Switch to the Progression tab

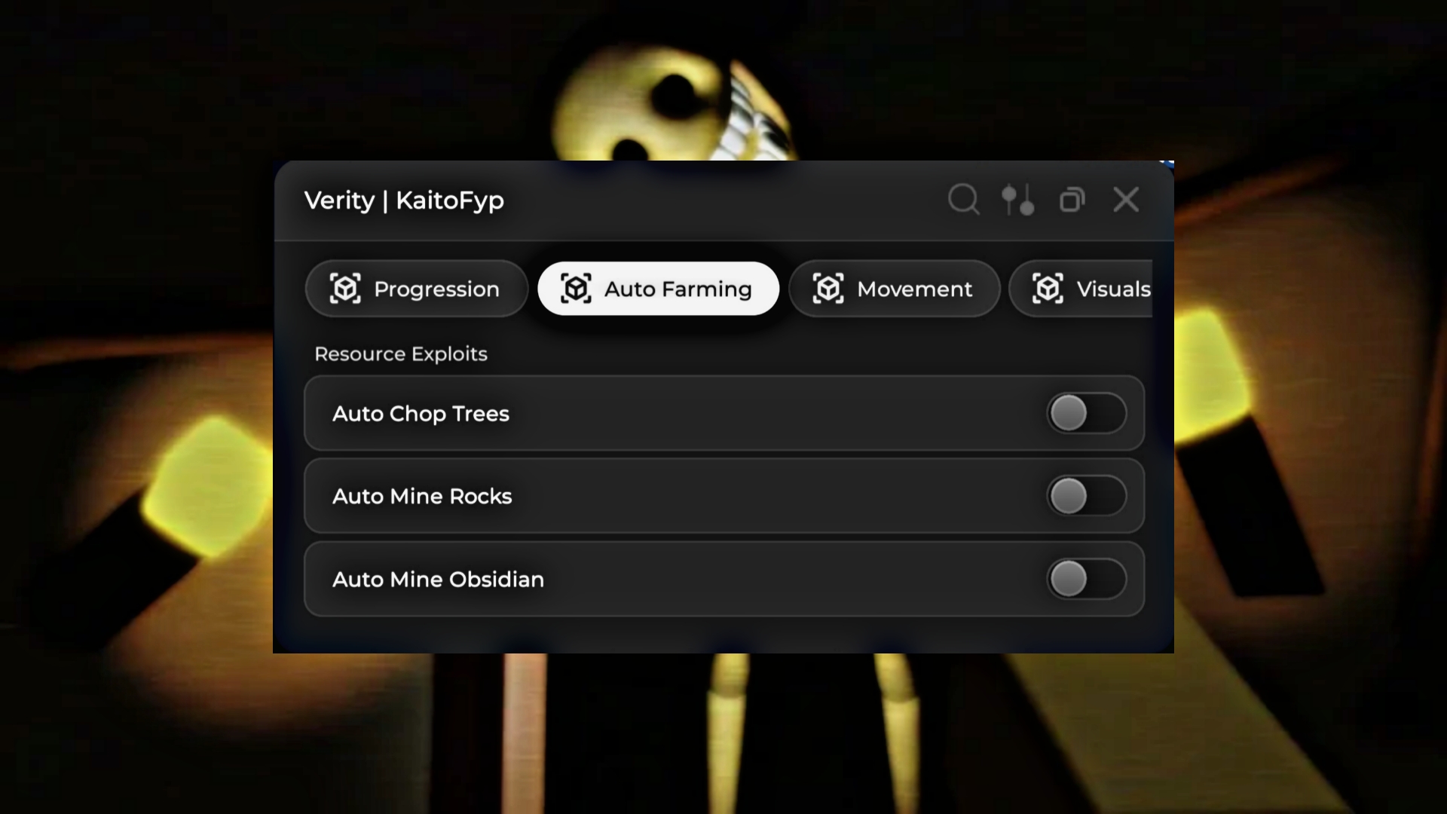[x=416, y=289]
